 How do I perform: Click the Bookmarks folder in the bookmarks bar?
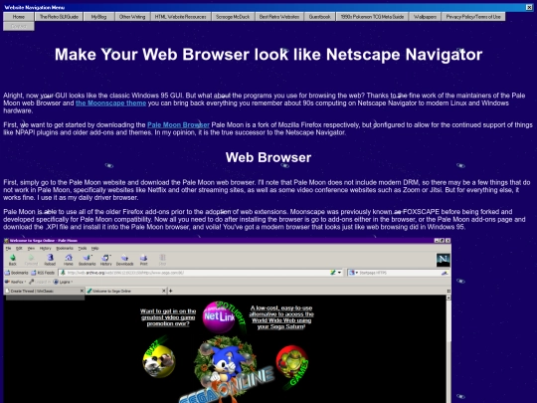click(x=17, y=273)
